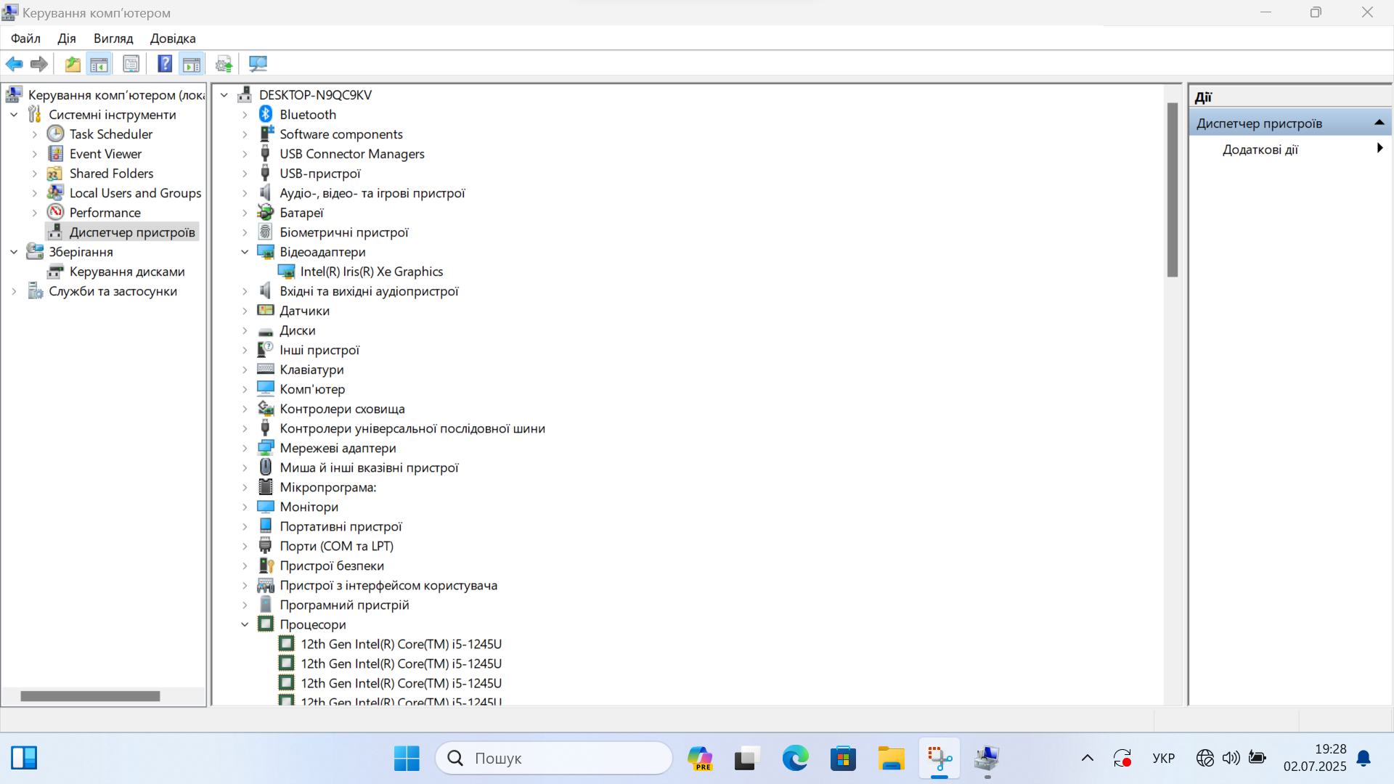Expand the Bluetooth device category
The image size is (1394, 784).
click(x=245, y=115)
